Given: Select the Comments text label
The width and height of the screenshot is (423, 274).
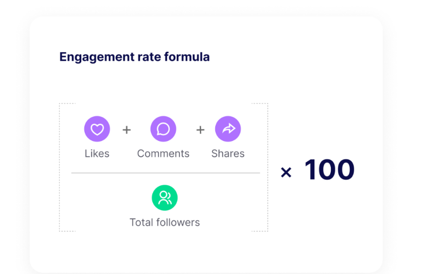Looking at the screenshot, I should tap(163, 153).
